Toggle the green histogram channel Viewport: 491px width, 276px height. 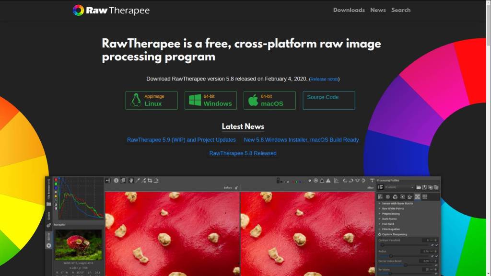pos(56,184)
